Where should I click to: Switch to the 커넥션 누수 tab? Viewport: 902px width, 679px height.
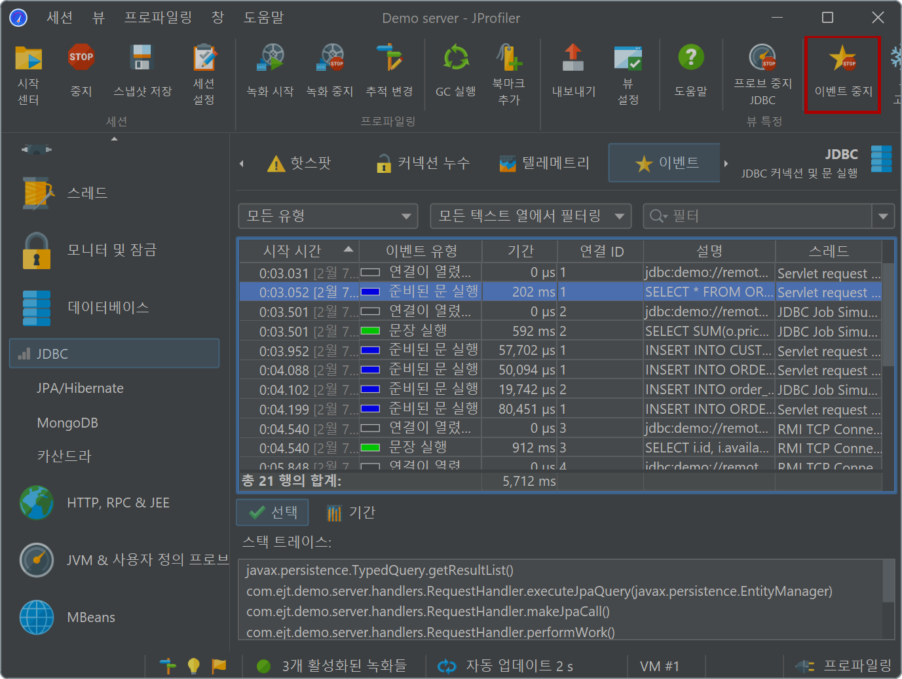click(423, 163)
